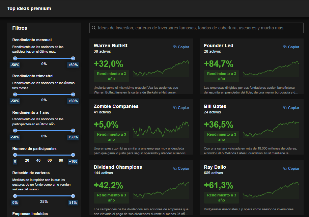Click left handle of Número de participantes slider
Screen dimensions: 309x217
tap(15, 155)
